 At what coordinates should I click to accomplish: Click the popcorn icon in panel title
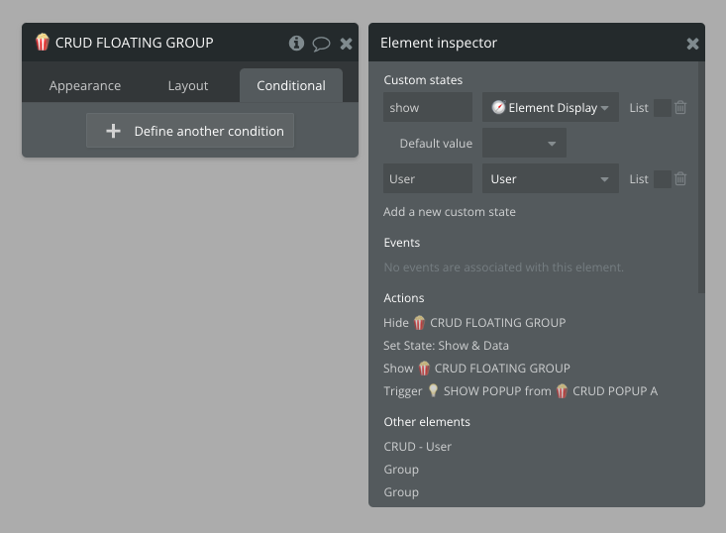(43, 43)
